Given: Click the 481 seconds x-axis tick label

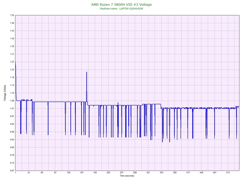Looking at the screenshot, I should 215,173.
